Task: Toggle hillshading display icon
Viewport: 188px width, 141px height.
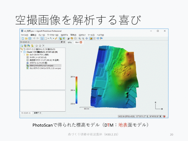Action: 68,38
